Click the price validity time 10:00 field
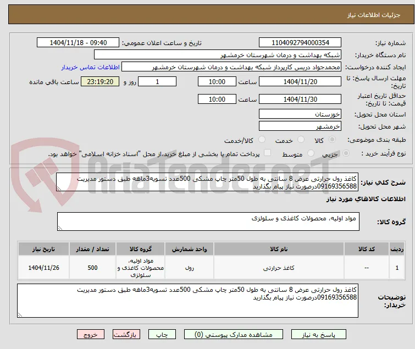Image resolution: width=415 pixels, height=349 pixels. coord(217,99)
